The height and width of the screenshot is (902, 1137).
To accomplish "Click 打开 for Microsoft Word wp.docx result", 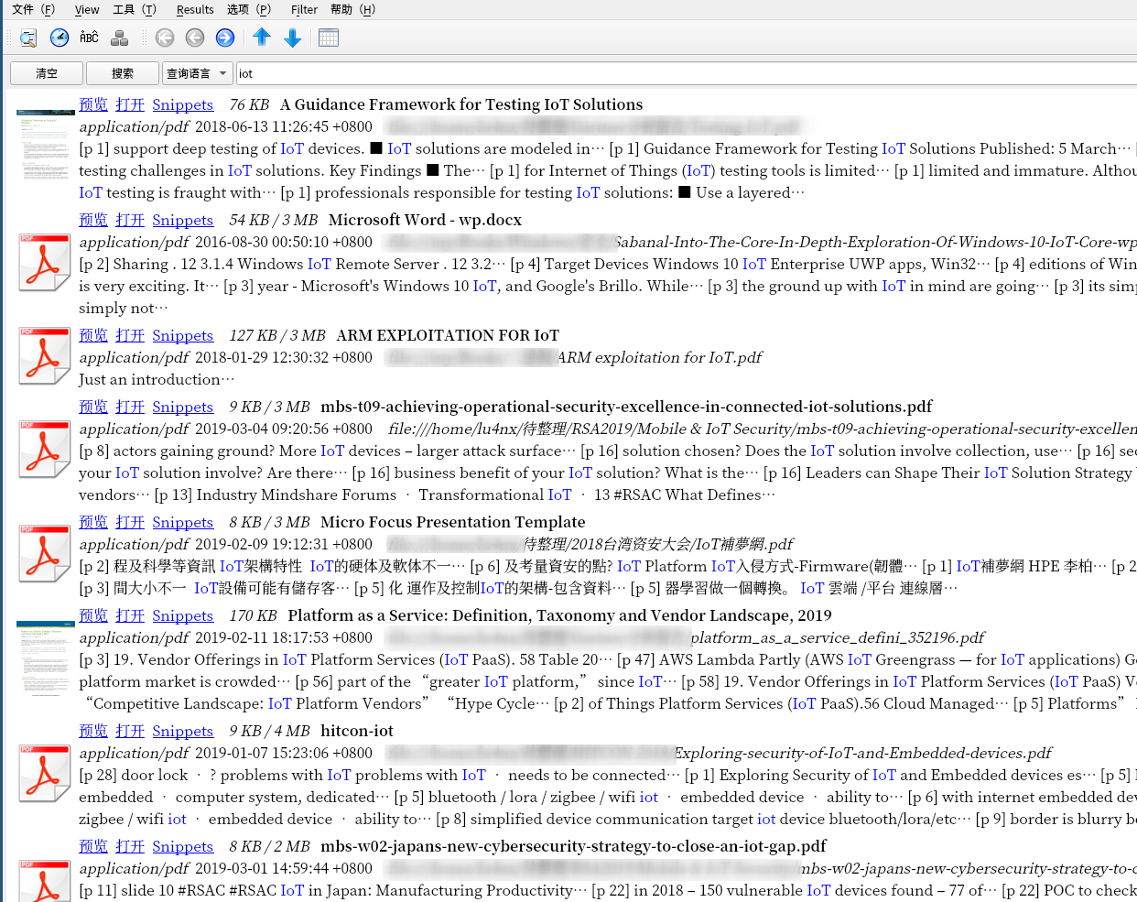I will 130,220.
